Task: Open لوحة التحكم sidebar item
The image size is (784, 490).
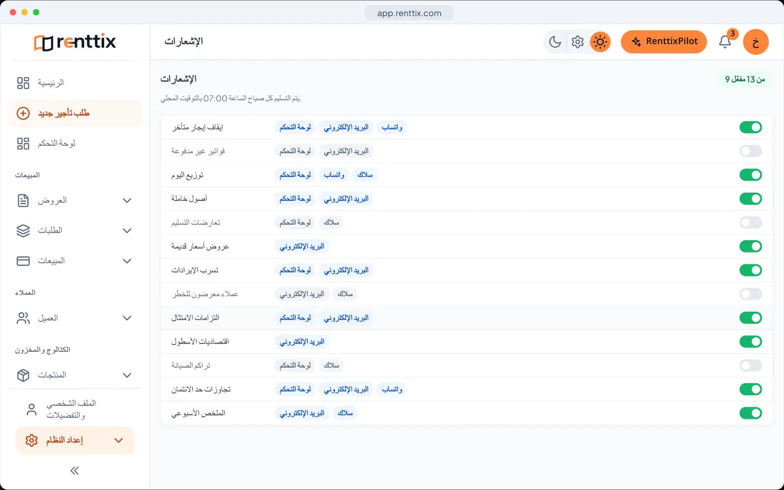Action: [74, 143]
